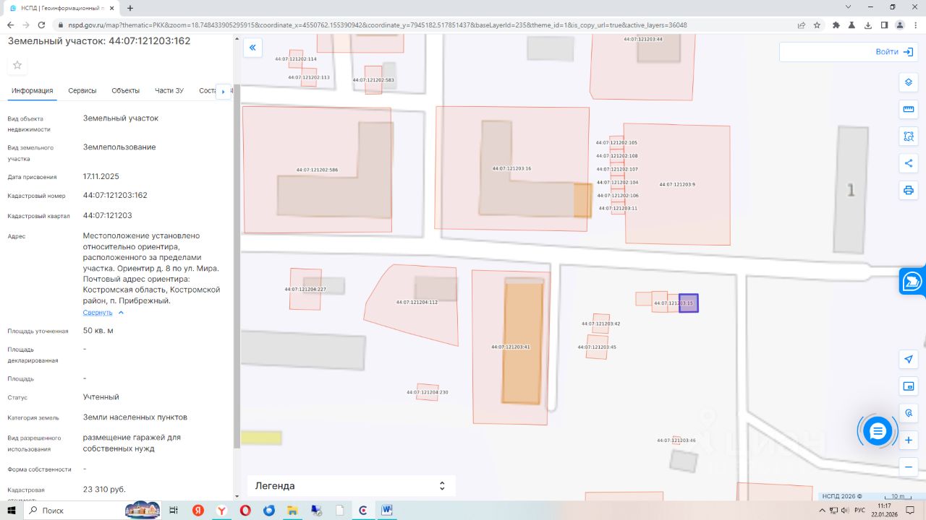Screen dimensions: 926x520
Task: Select parcel 44:07:121203:41 on map
Action: (511, 347)
